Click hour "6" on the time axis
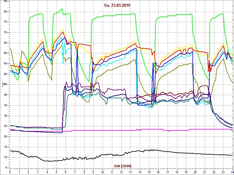234x175 pixels. pos(66,171)
